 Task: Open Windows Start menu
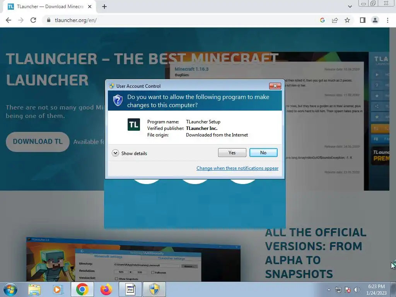(x=10, y=289)
